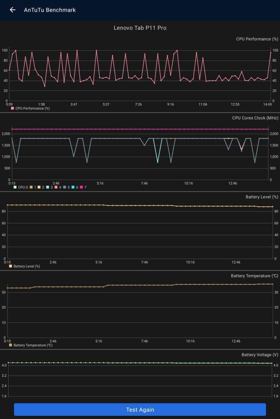This screenshot has height=419, width=280.
Task: Select the CPU Performance (%) chart title
Action: pos(257,39)
